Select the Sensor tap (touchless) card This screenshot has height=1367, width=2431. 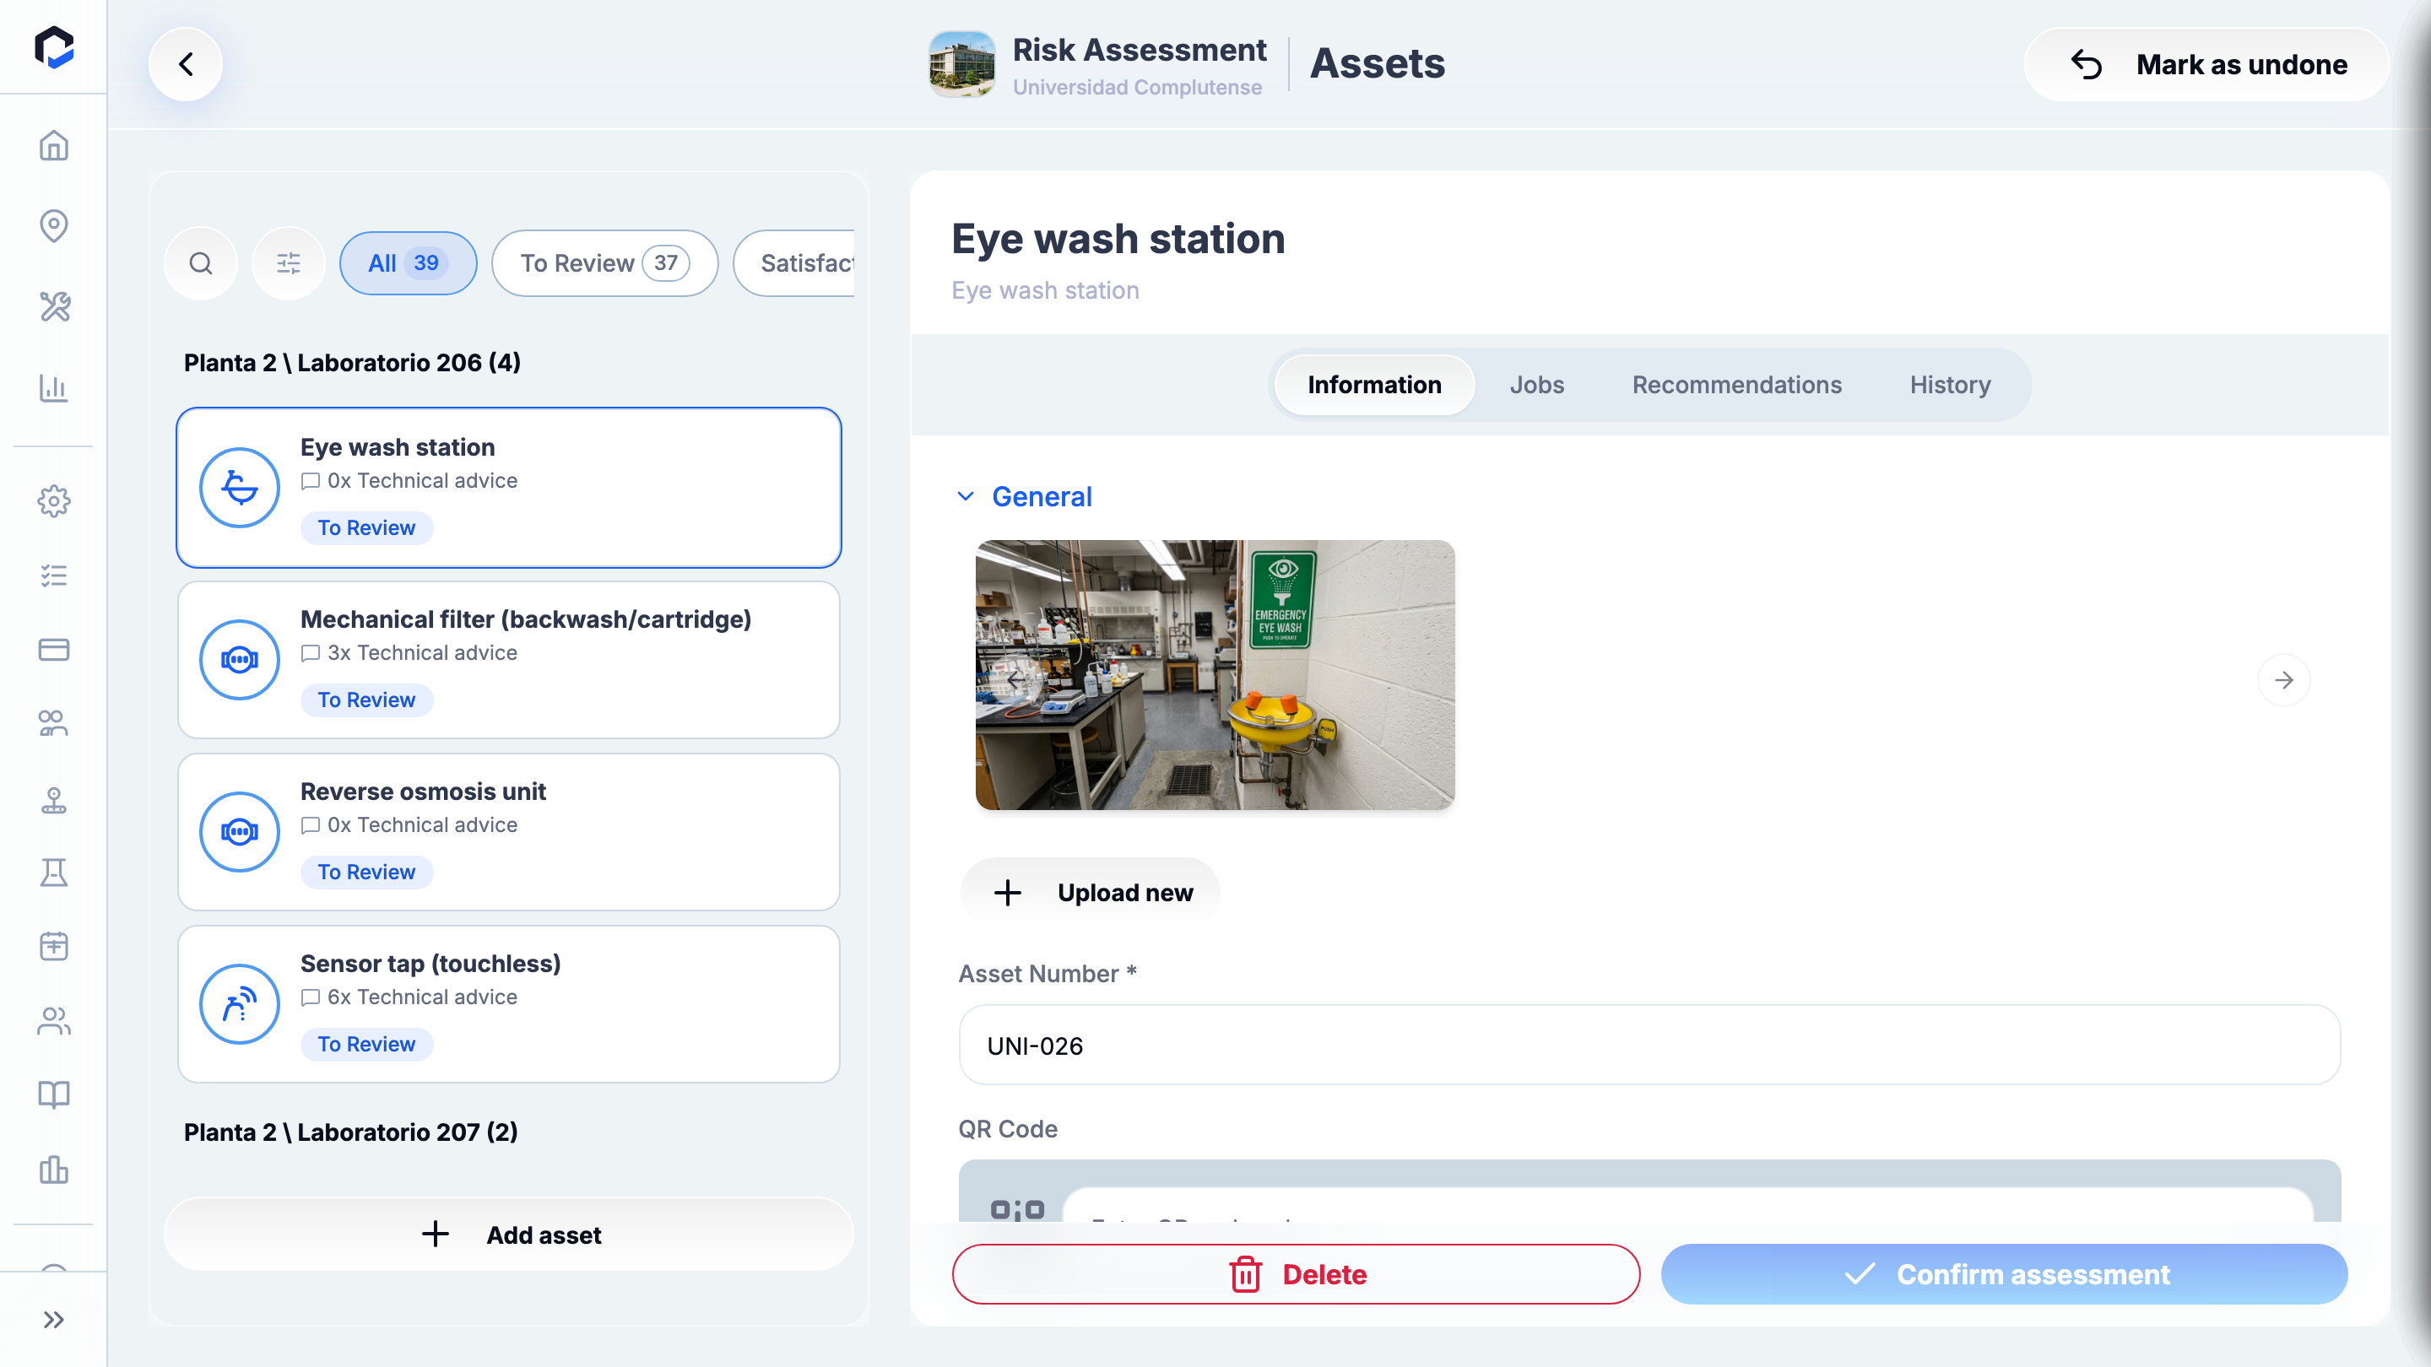(509, 1004)
